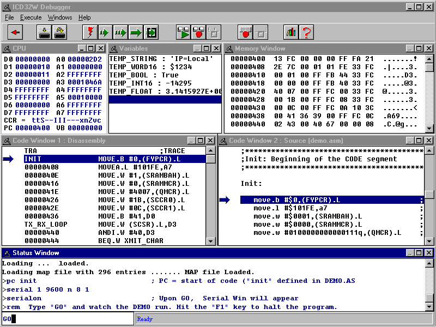Viewport: 436px width, 327px height.
Task: Click the red back arrow toolbar icon
Action: pos(15,32)
